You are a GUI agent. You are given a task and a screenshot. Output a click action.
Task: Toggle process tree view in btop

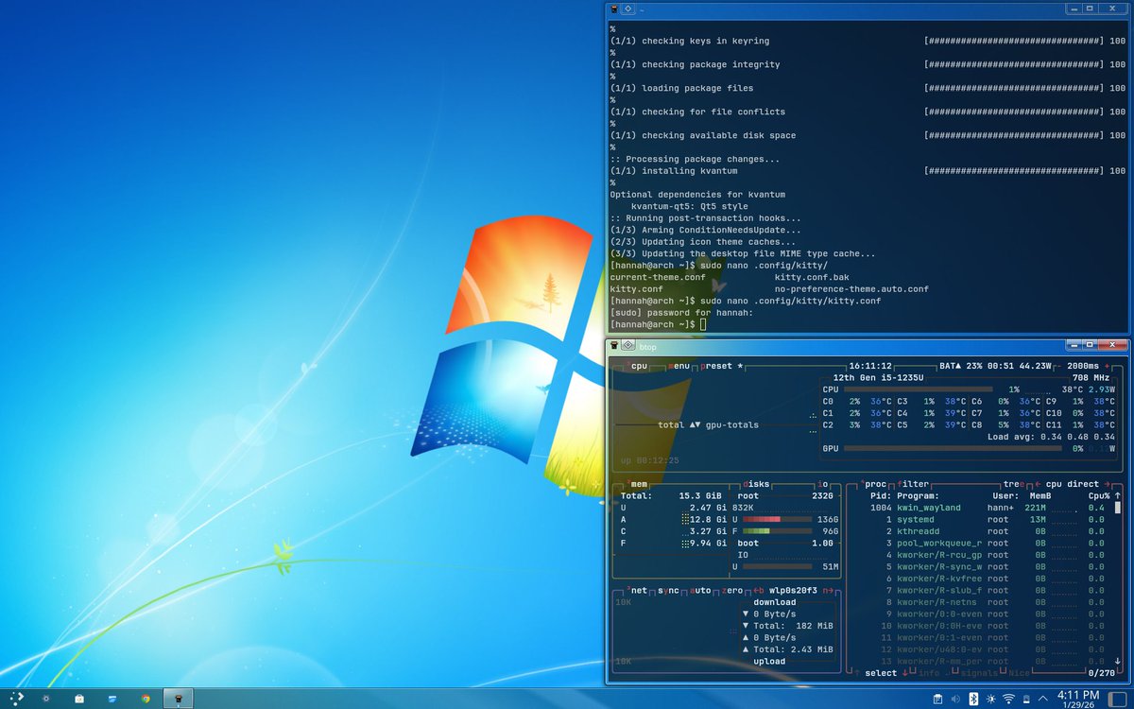coord(1014,484)
